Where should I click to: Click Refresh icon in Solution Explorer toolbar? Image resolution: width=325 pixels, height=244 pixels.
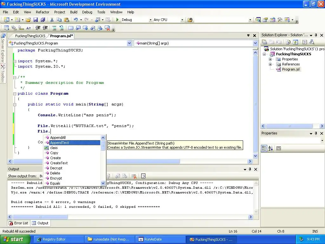295,42
